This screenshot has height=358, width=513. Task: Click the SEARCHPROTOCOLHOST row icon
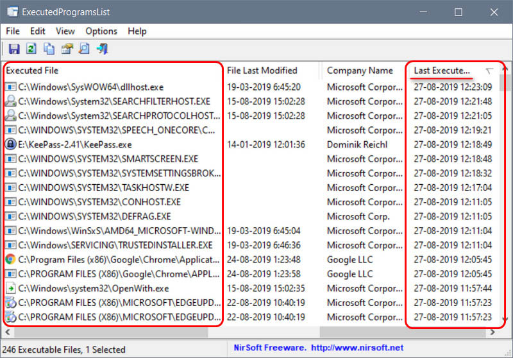[x=10, y=115]
